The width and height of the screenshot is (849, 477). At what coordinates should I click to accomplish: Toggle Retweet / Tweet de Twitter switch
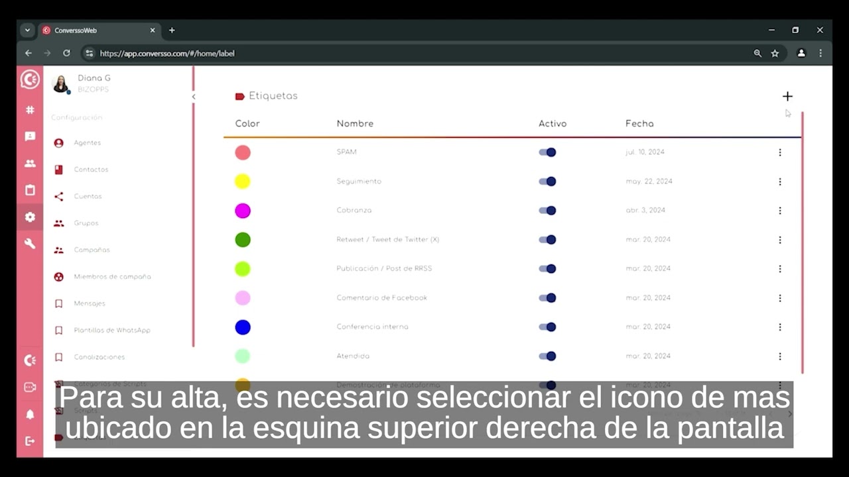[x=547, y=240]
